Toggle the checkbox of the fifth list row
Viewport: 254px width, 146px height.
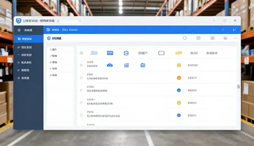[81, 115]
